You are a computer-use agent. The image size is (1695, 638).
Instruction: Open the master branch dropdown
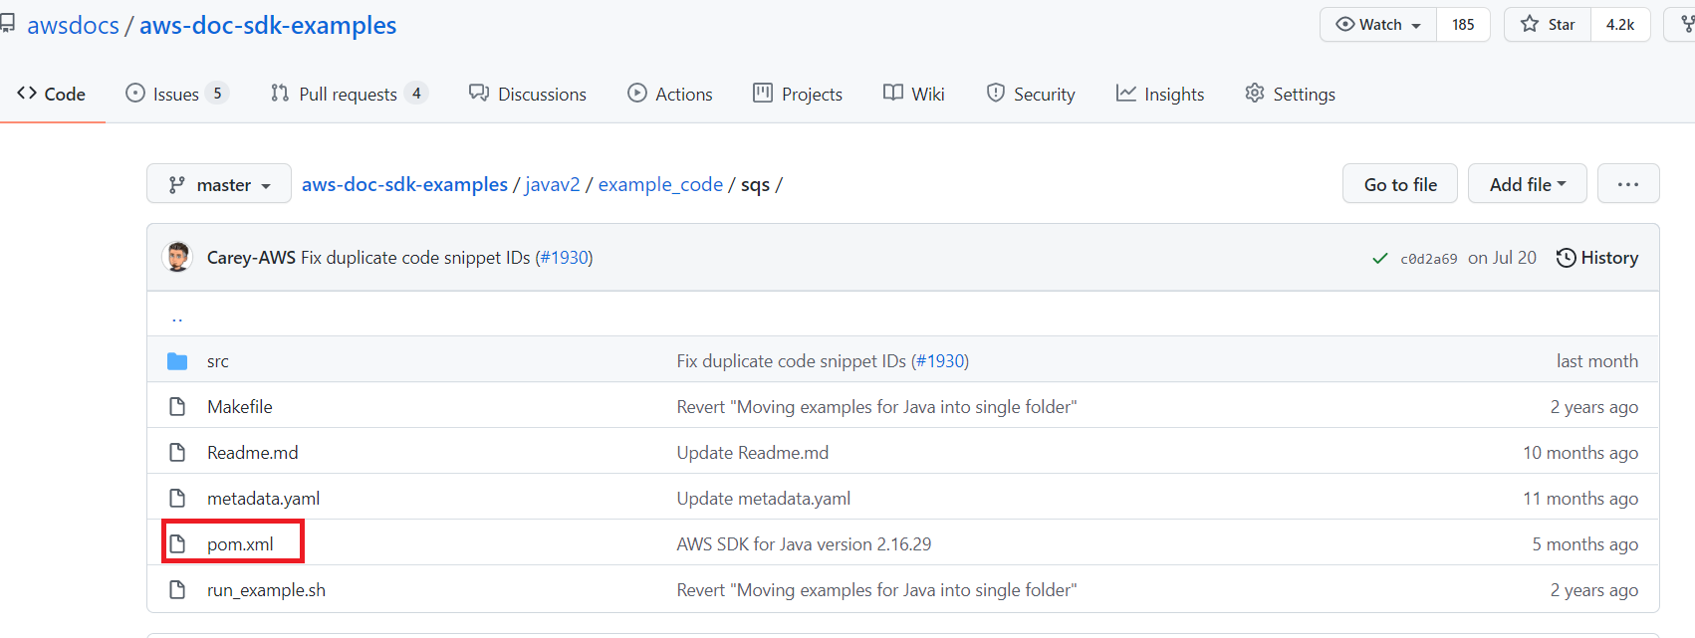click(219, 184)
